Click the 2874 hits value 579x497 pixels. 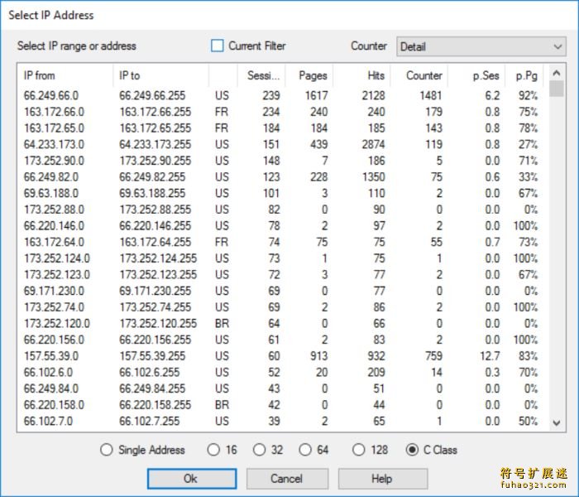click(x=373, y=144)
